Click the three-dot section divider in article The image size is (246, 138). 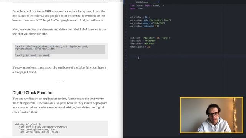pyautogui.click(x=60, y=81)
